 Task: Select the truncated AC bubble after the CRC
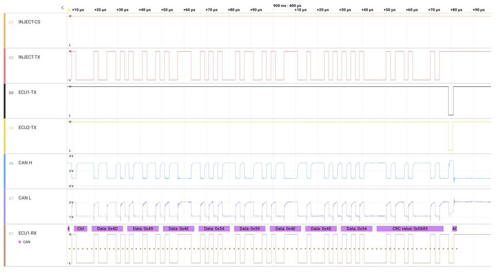pos(454,229)
